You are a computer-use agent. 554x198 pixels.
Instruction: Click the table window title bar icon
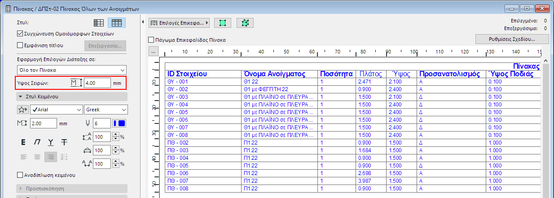point(8,9)
